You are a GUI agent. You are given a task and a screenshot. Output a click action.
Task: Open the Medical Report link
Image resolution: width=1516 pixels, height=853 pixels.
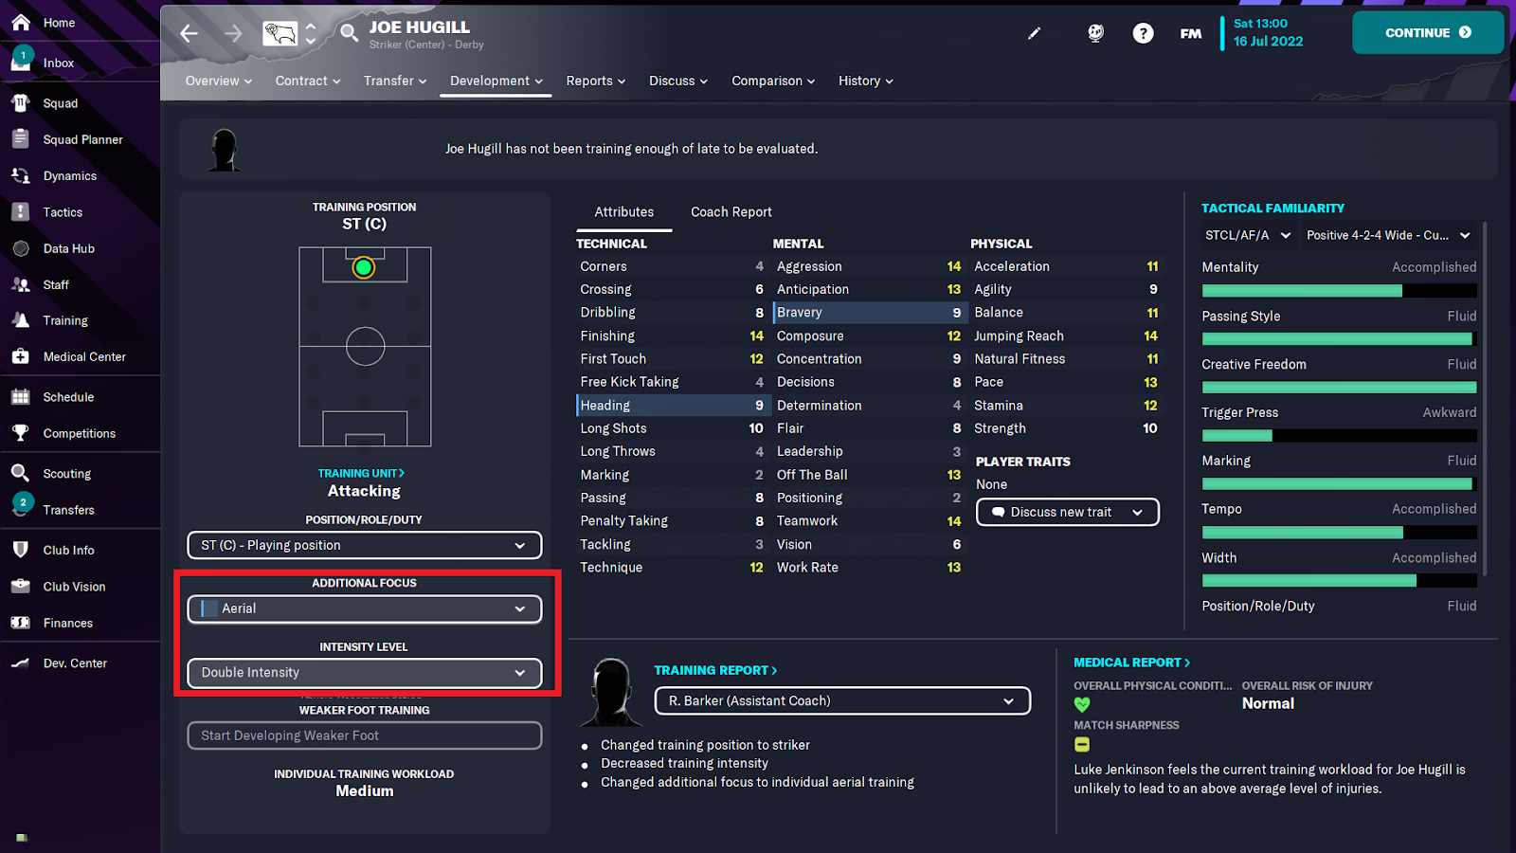(1132, 662)
